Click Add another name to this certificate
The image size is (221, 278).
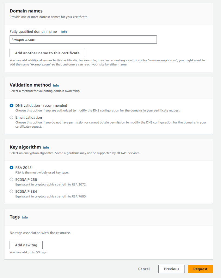coord(47,53)
